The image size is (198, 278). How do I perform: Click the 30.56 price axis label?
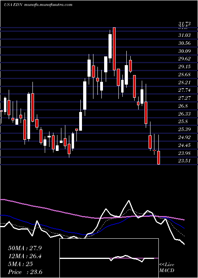coord(185,43)
